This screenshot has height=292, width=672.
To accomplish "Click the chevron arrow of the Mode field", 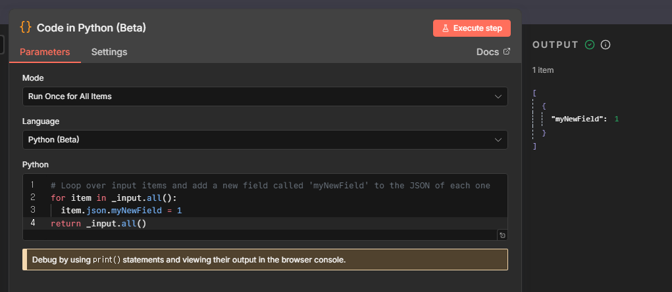I will [498, 96].
